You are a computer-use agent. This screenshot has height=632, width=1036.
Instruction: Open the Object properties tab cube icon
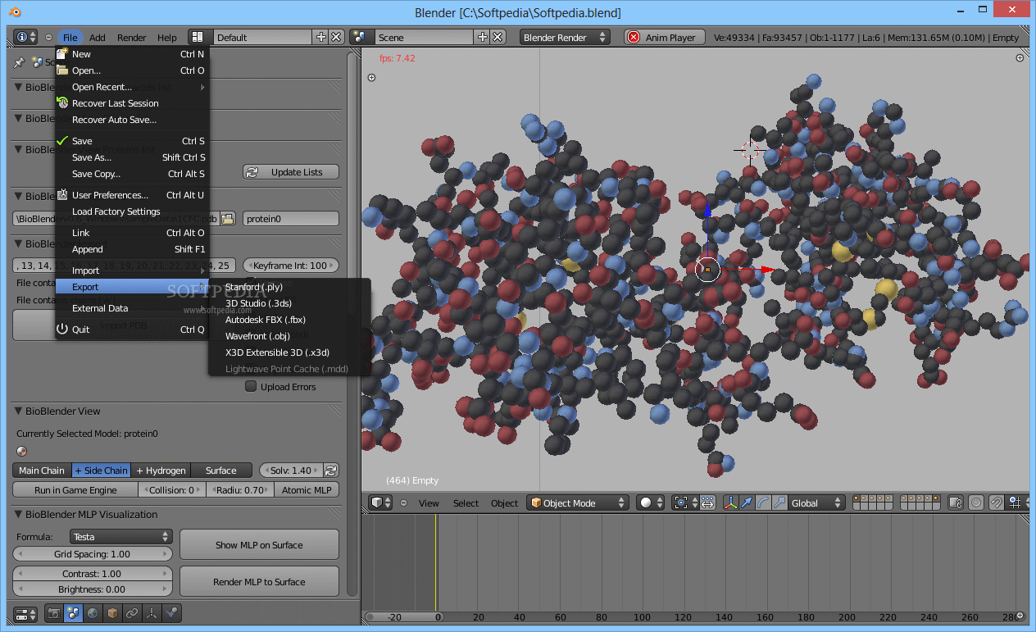click(x=112, y=613)
